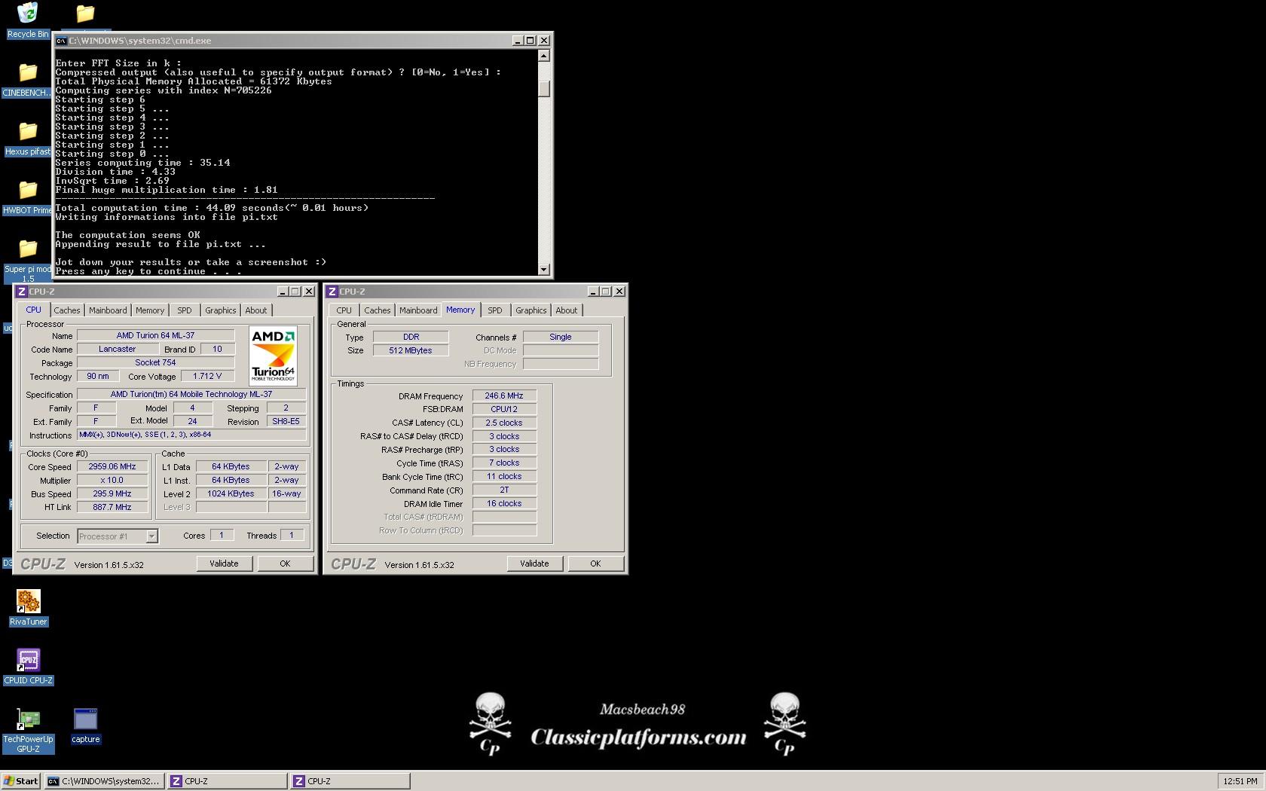The width and height of the screenshot is (1266, 791).
Task: Open the Windows Start menu
Action: coord(21,781)
